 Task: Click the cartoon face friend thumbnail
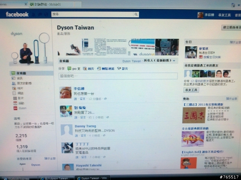(219, 74)
